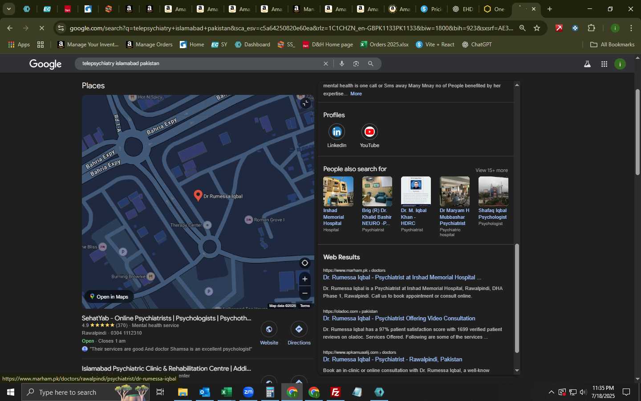Open Google Labs flask icon
Viewport: 641px width, 401px height.
click(587, 64)
